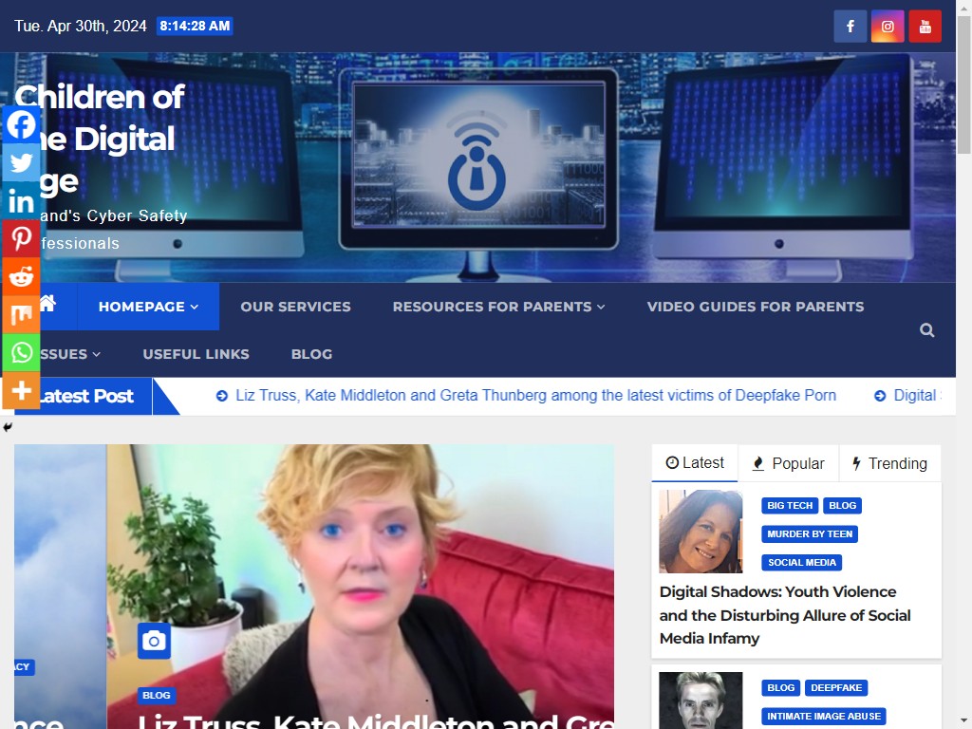Open Digital Shadows article woman thumbnail
Viewport: 972px width, 729px height.
701,532
